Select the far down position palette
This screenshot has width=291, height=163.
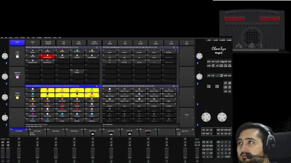[x=169, y=51]
